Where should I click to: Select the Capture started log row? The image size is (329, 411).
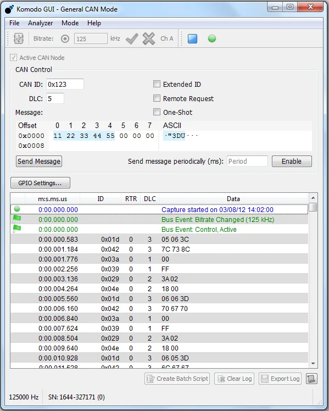coord(159,209)
